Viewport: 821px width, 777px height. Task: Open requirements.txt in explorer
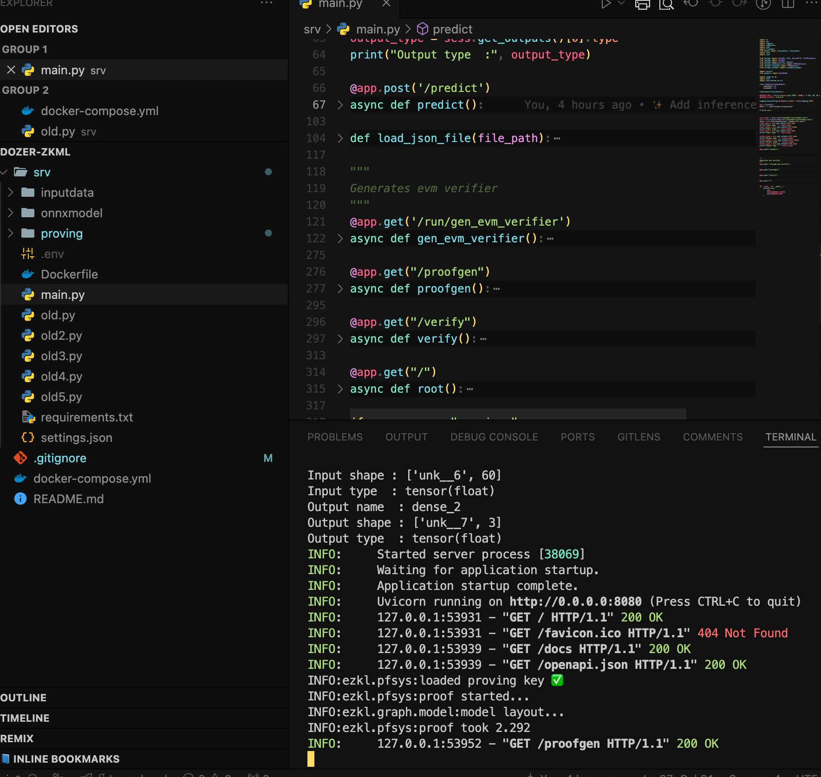[x=87, y=417]
